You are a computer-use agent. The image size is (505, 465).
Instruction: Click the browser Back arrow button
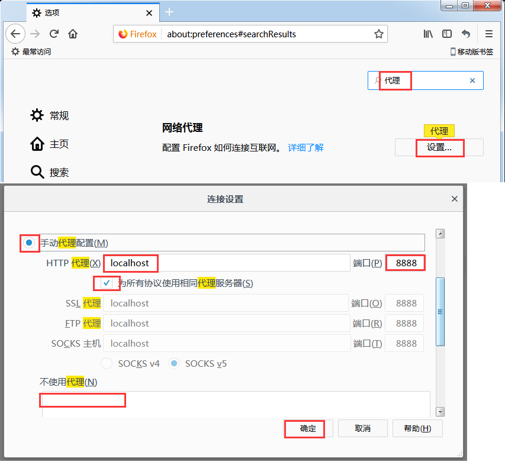[x=15, y=34]
